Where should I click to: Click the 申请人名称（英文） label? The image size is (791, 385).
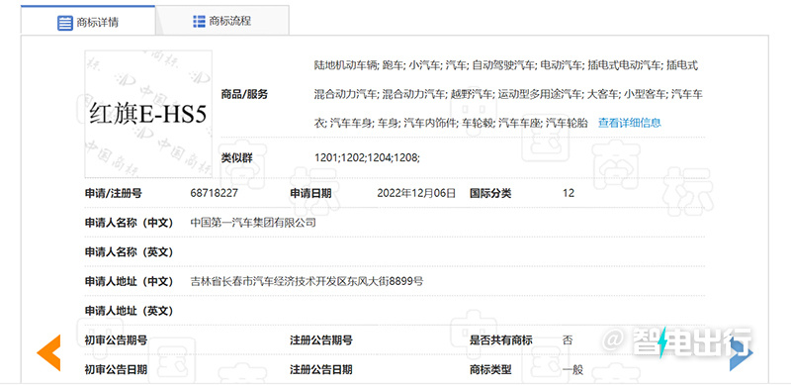[x=129, y=252]
